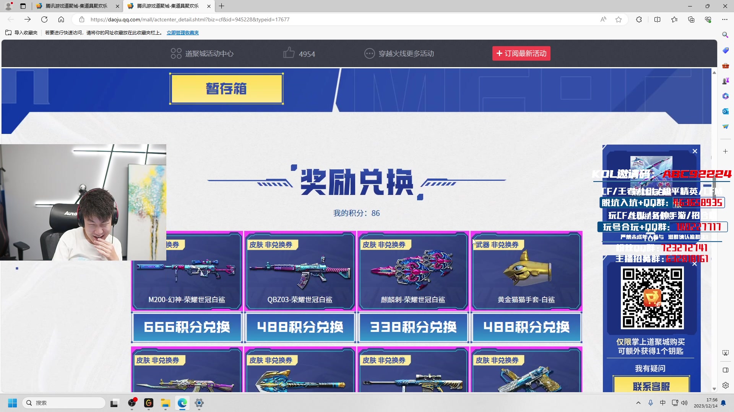Open Tab actions menu icon
Image resolution: width=734 pixels, height=412 pixels.
[x=23, y=6]
